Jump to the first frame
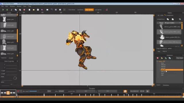The height and width of the screenshot is (103, 184). pos(2,93)
